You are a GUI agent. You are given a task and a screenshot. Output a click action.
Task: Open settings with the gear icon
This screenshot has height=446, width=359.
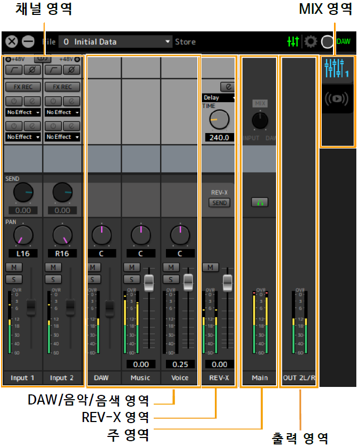point(310,42)
